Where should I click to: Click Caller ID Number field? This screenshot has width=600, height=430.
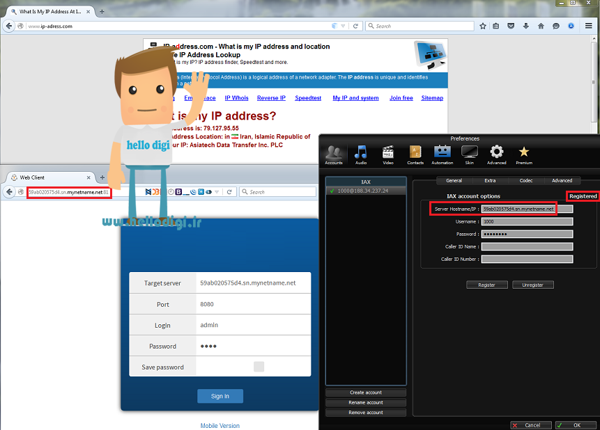[x=527, y=259]
